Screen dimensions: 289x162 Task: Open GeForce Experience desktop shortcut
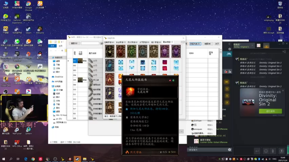[x=17, y=19]
